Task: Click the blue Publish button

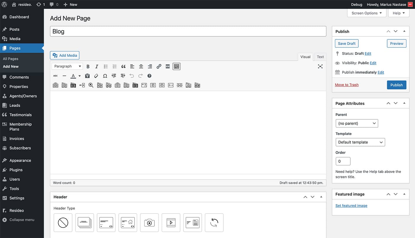Action: [x=396, y=85]
